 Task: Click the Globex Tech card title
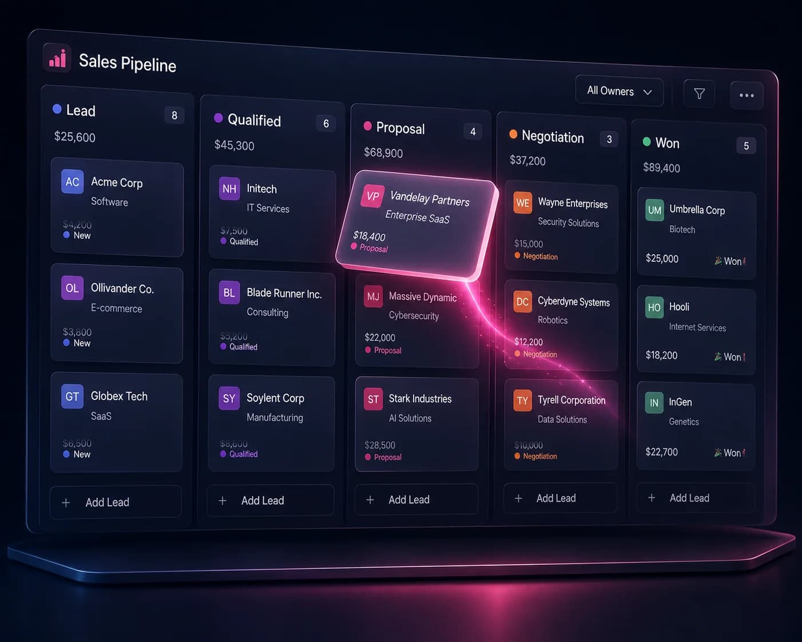(x=119, y=396)
